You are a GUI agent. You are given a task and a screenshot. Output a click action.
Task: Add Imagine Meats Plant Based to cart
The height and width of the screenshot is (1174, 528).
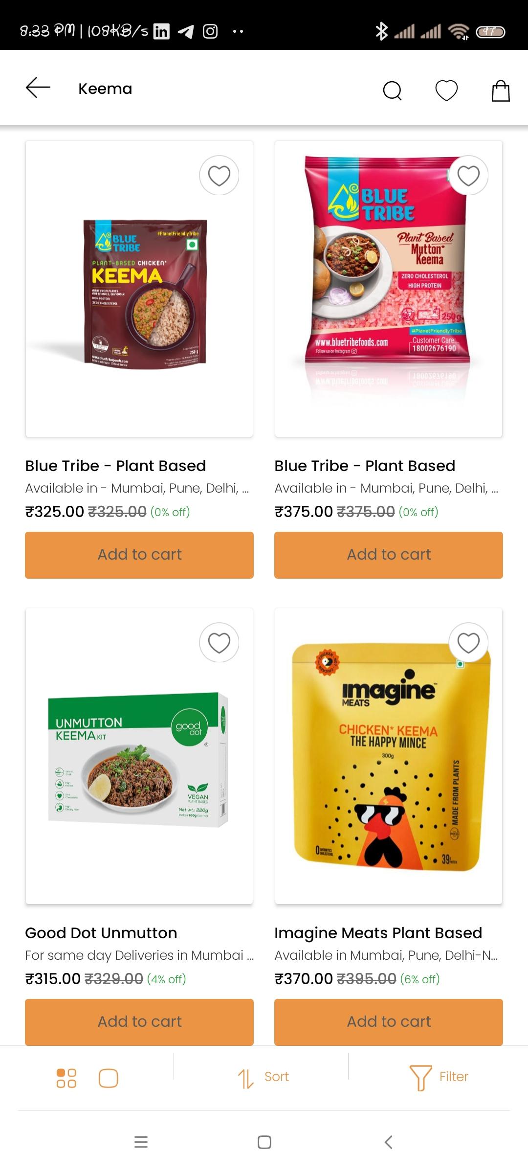click(389, 1021)
